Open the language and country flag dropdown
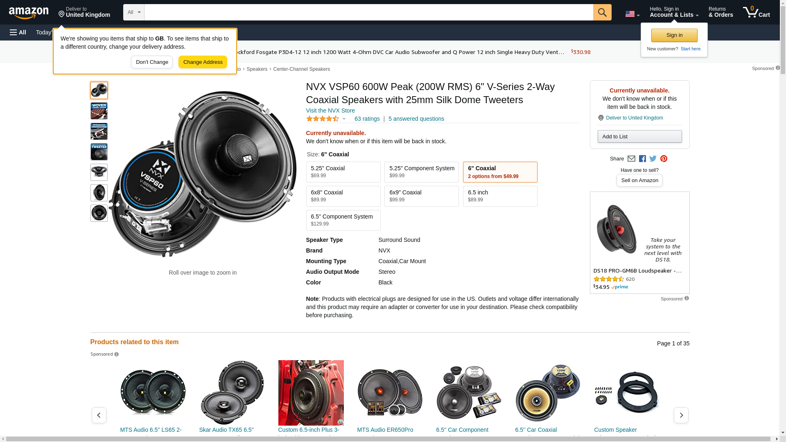 coord(632,14)
